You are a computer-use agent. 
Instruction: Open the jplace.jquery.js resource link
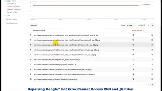click(63, 70)
